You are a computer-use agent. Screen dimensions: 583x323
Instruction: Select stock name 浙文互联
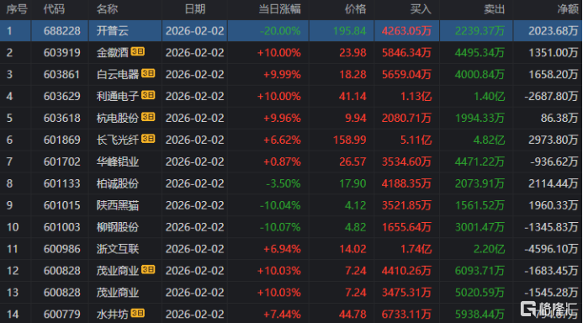[x=118, y=249]
